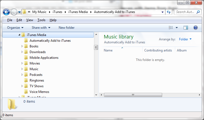Sort by Contributing artists column

(x=159, y=50)
